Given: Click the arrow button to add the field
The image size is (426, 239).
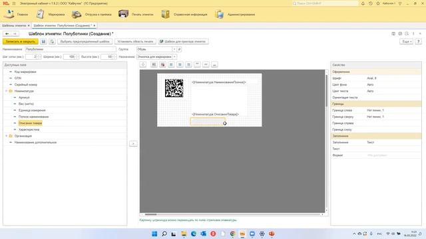Looking at the screenshot, I should [133, 143].
